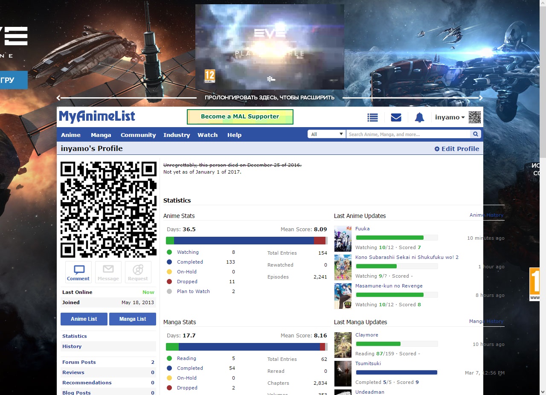The image size is (546, 395).
Task: Click the search anime and manga field
Action: click(408, 134)
